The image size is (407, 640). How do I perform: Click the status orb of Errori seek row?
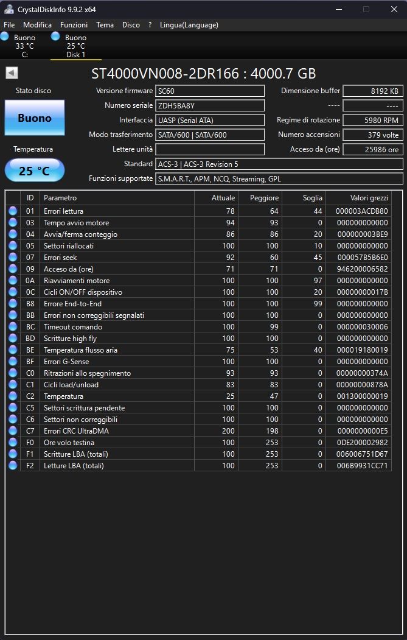pos(13,257)
